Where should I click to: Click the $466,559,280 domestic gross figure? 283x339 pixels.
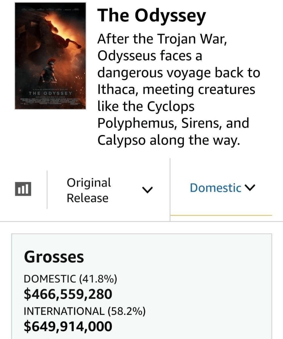point(68,294)
